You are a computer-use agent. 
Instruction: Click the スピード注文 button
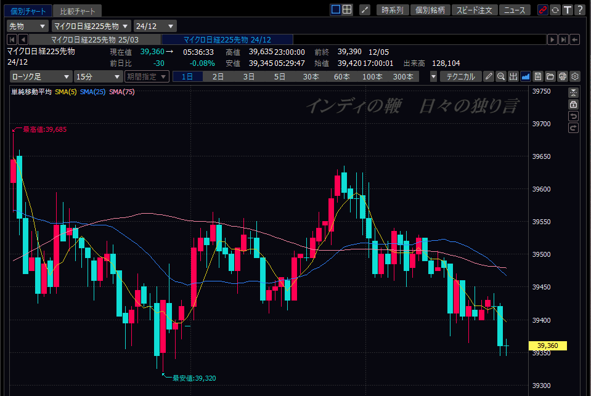click(474, 10)
